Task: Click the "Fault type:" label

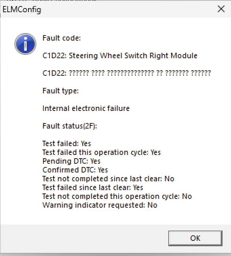Action: [x=61, y=91]
